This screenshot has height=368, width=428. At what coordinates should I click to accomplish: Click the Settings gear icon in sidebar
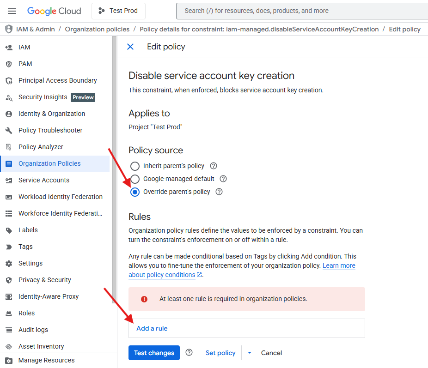(9, 264)
